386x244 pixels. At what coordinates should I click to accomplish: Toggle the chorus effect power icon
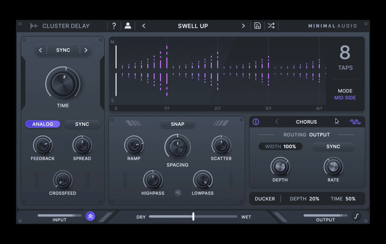point(256,122)
